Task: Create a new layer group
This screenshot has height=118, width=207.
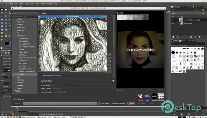Action: [x=177, y=37]
